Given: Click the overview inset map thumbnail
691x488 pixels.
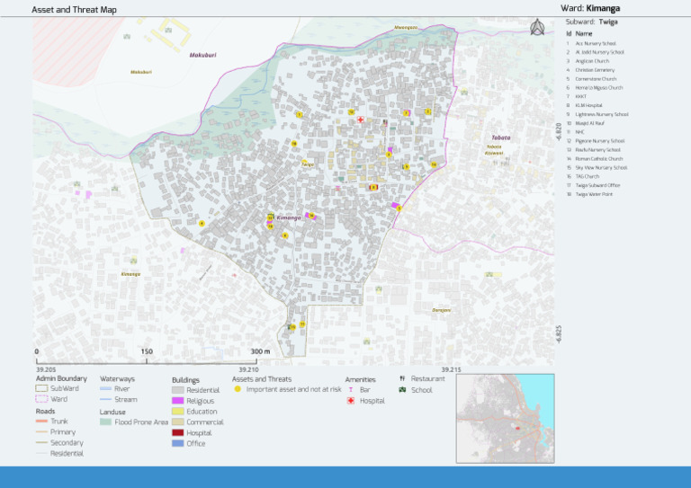Looking at the screenshot, I should click(x=504, y=418).
